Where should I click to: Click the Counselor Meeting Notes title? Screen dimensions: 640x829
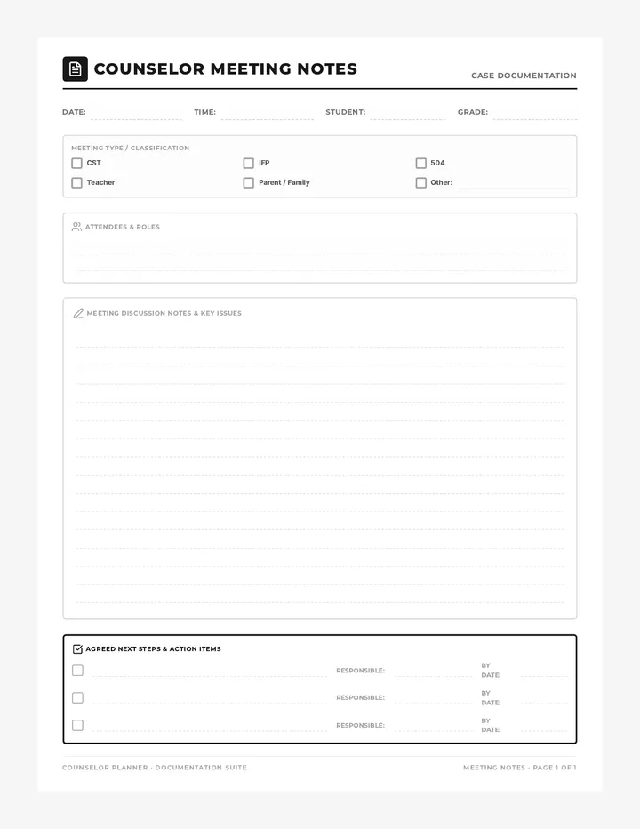coord(226,68)
